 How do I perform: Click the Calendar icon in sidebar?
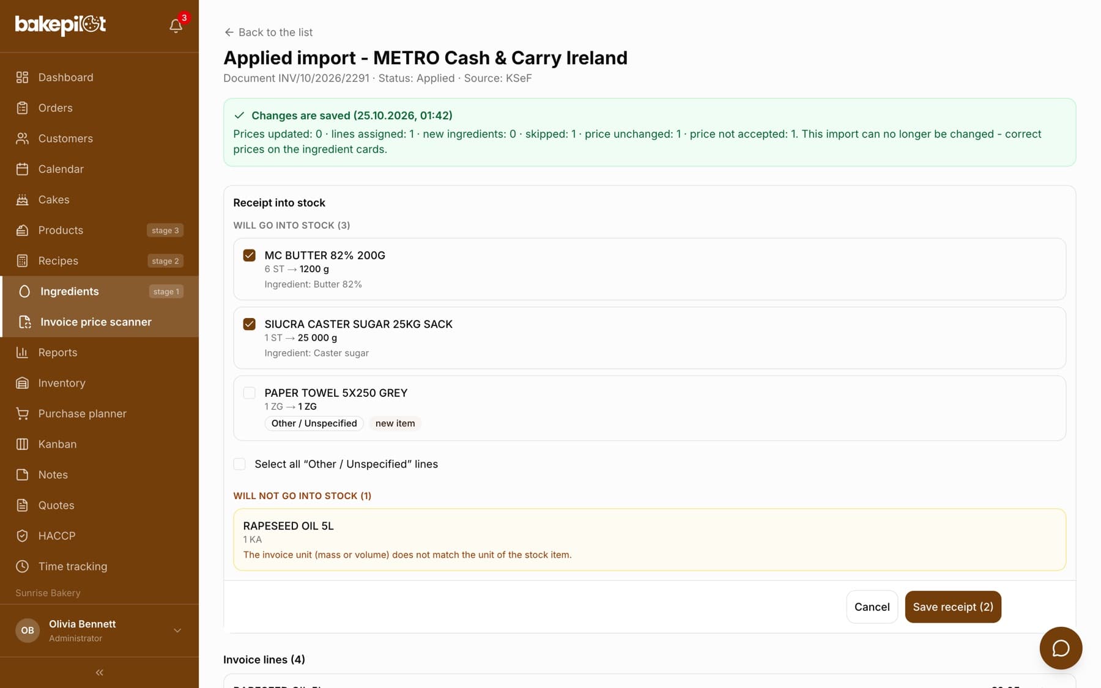(22, 169)
